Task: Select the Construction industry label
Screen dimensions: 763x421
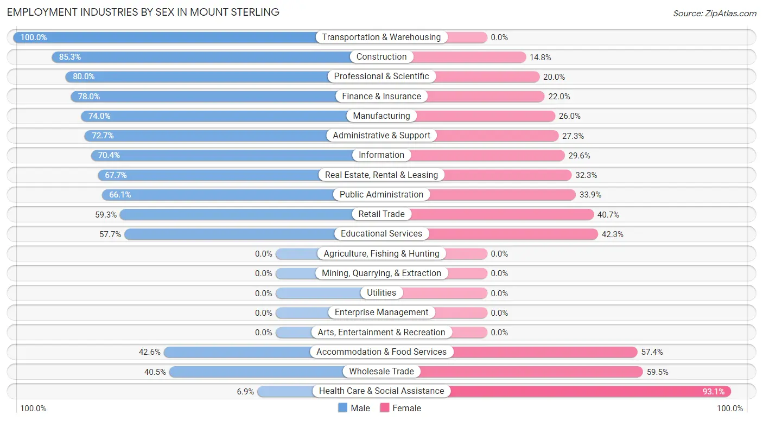Action: [381, 57]
